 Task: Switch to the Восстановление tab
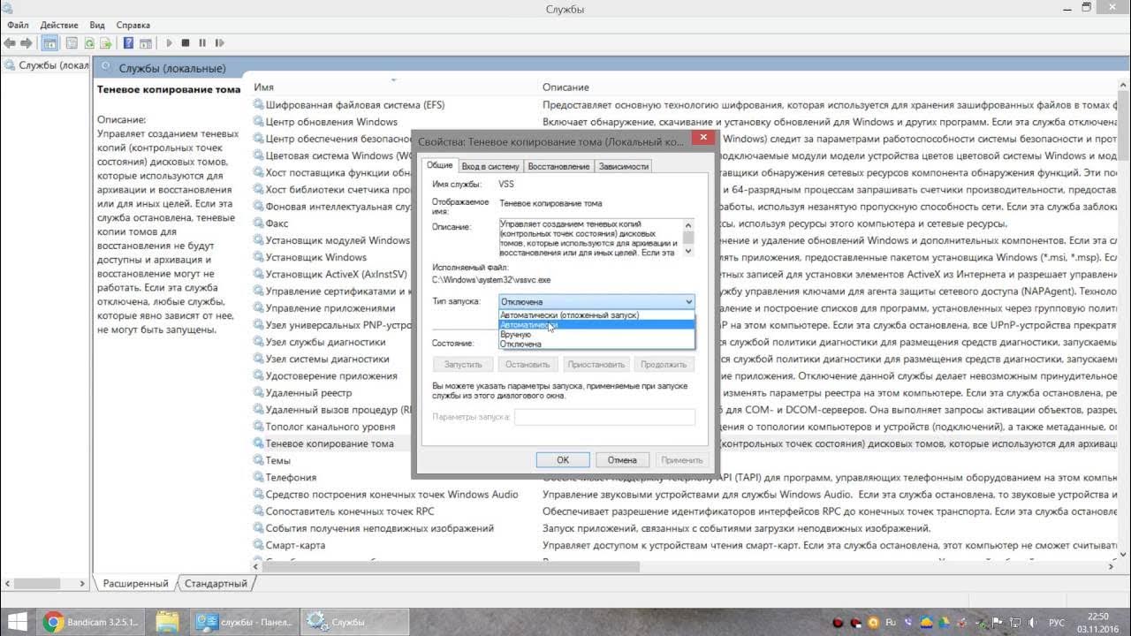[x=558, y=166]
